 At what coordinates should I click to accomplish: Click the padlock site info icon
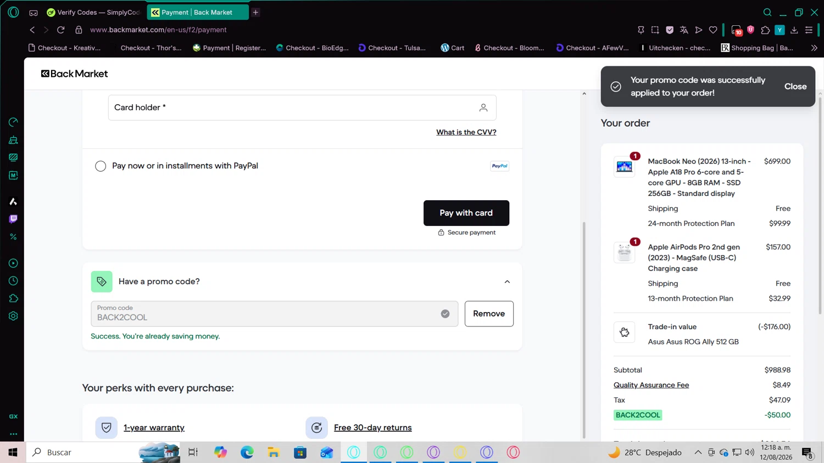coord(79,30)
